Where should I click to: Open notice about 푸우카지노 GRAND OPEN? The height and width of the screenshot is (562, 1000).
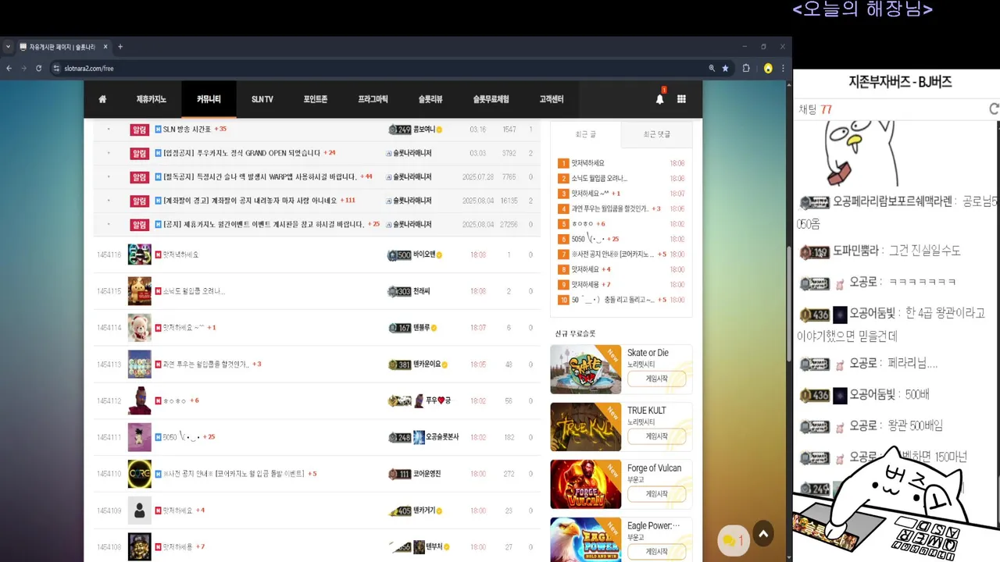pyautogui.click(x=242, y=153)
